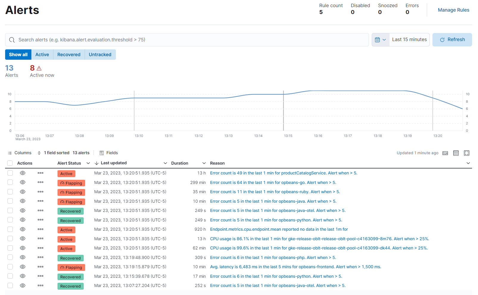The image size is (478, 295).
Task: Click inside the search alerts input field
Action: 119,40
